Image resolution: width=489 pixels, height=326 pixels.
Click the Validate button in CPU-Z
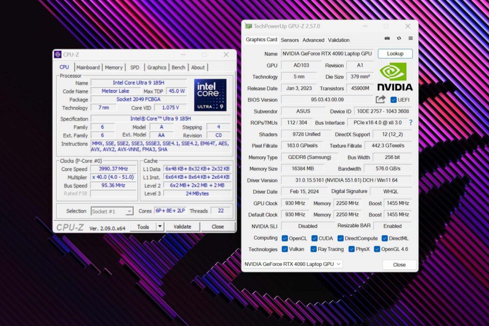pos(182,227)
